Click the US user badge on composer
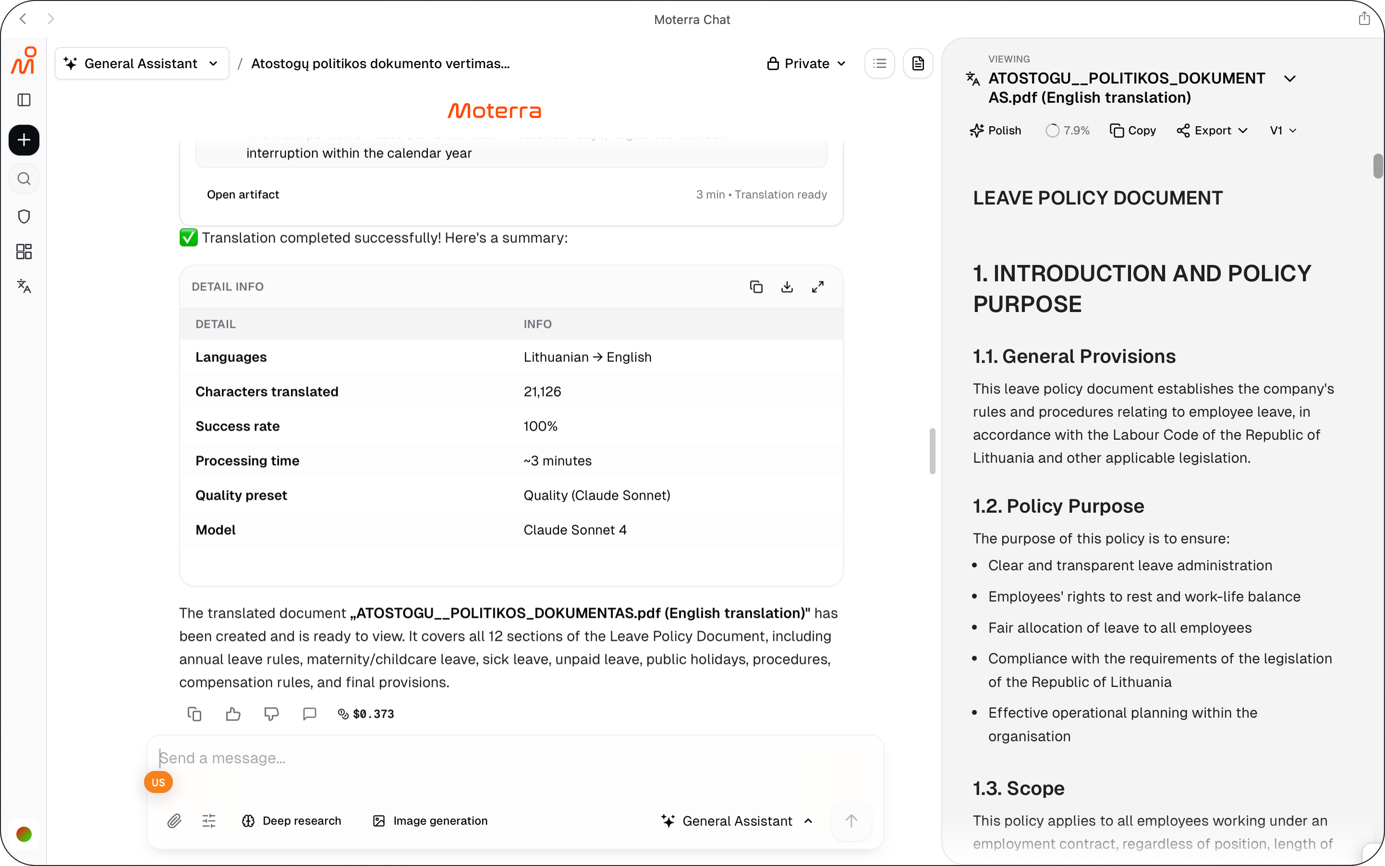This screenshot has height=866, width=1385. click(158, 782)
